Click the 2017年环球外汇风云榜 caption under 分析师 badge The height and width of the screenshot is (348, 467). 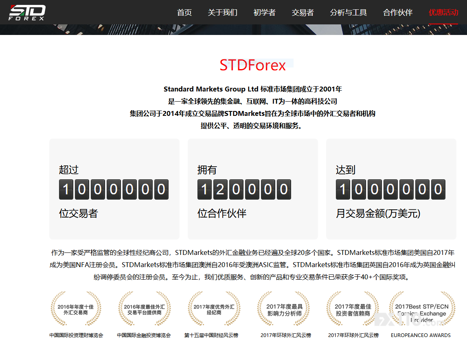286,335
